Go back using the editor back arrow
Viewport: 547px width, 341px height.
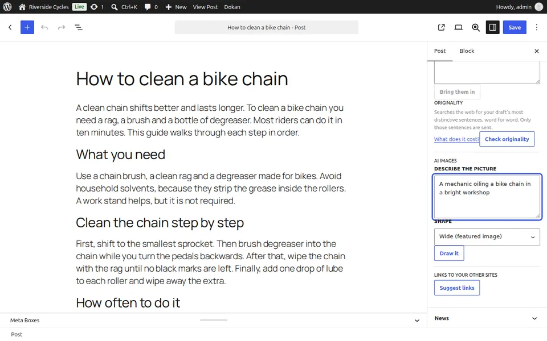(x=10, y=27)
